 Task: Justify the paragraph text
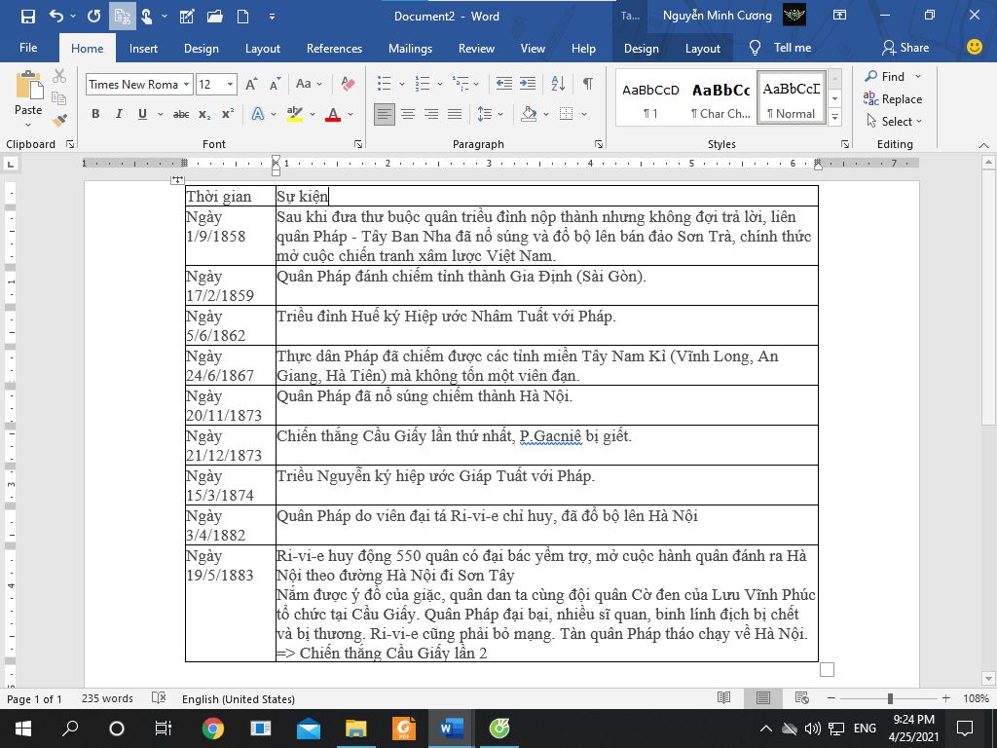pos(454,115)
